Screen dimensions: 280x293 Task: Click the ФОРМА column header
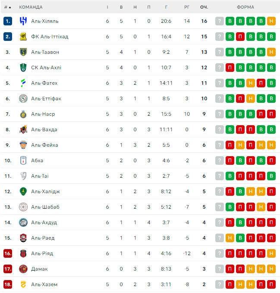tap(245, 7)
